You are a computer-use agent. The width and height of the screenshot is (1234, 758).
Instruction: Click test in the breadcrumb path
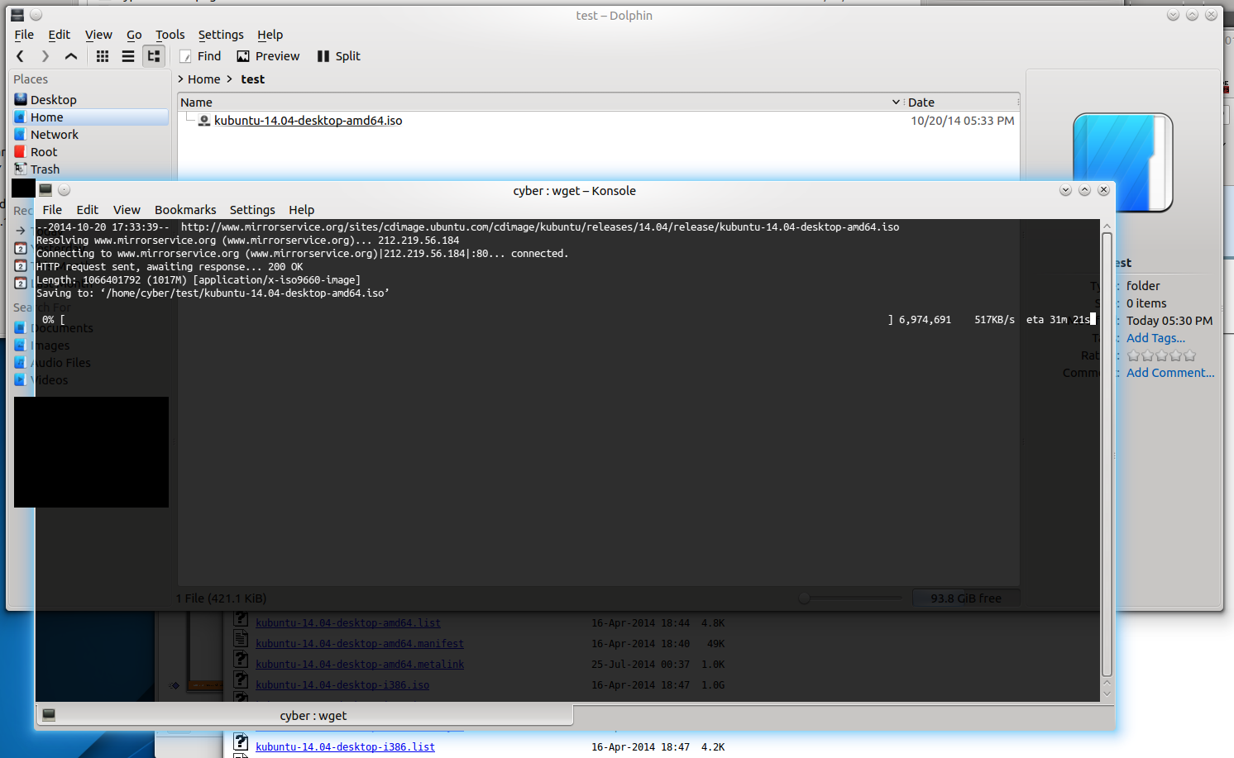[252, 79]
